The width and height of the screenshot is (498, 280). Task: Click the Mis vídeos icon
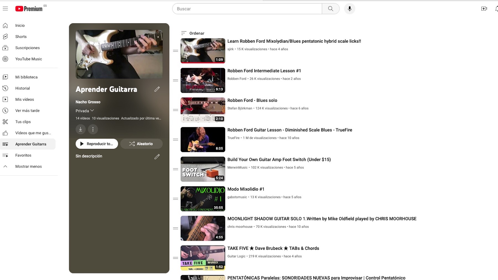point(5,99)
